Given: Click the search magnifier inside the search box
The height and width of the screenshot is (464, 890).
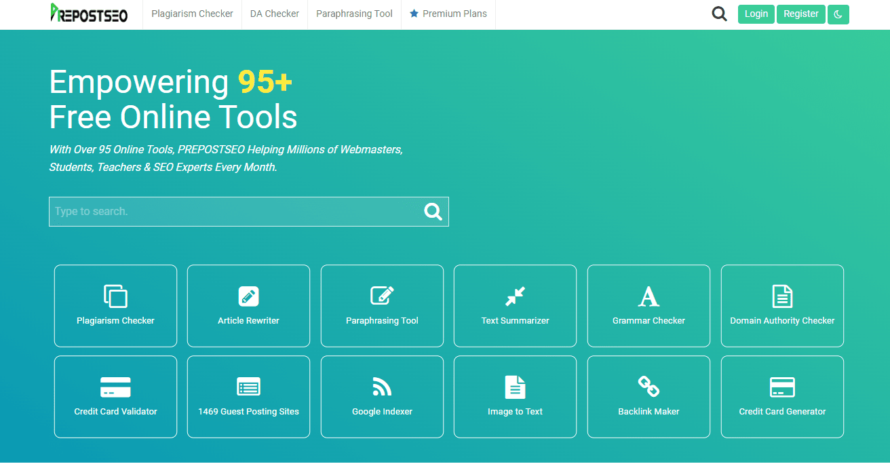Looking at the screenshot, I should 433,212.
